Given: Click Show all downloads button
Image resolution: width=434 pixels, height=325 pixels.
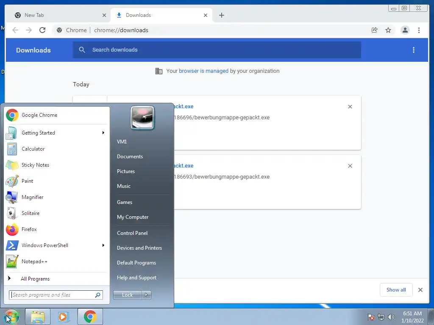Looking at the screenshot, I should [x=396, y=289].
